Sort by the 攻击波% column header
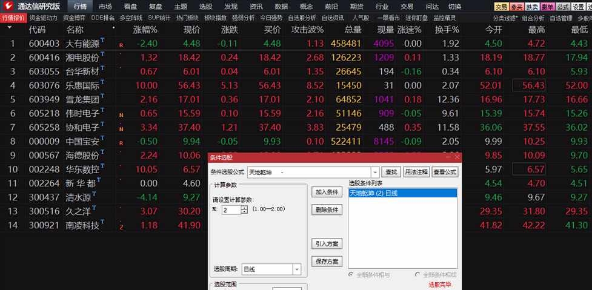This screenshot has width=592, height=290. pos(307,30)
